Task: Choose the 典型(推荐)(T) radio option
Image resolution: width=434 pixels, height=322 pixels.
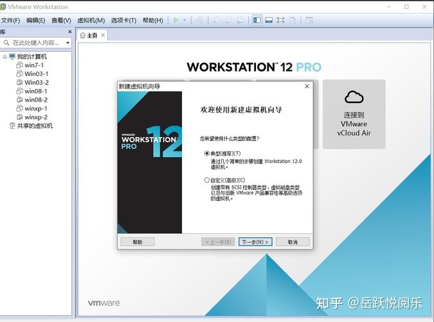Action: (207, 153)
